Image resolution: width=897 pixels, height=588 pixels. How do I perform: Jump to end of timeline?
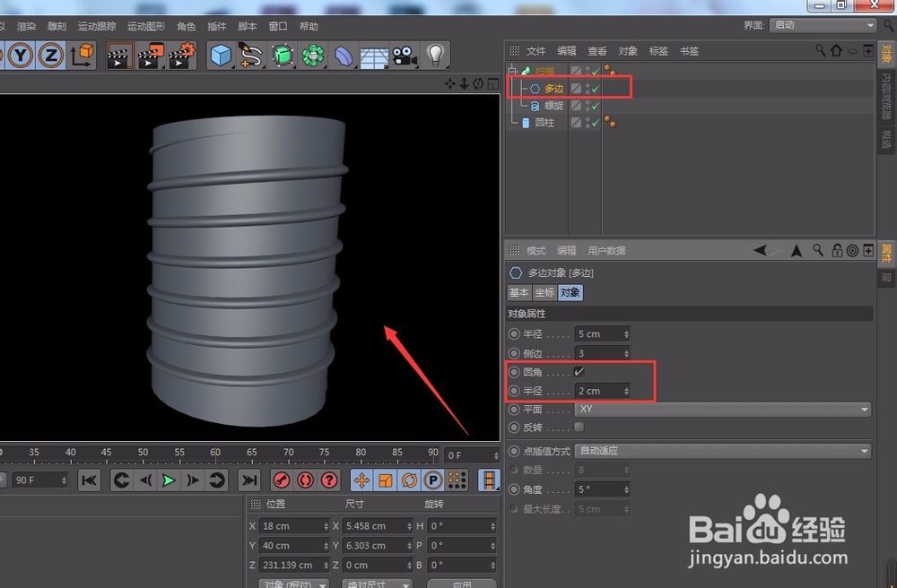[248, 480]
